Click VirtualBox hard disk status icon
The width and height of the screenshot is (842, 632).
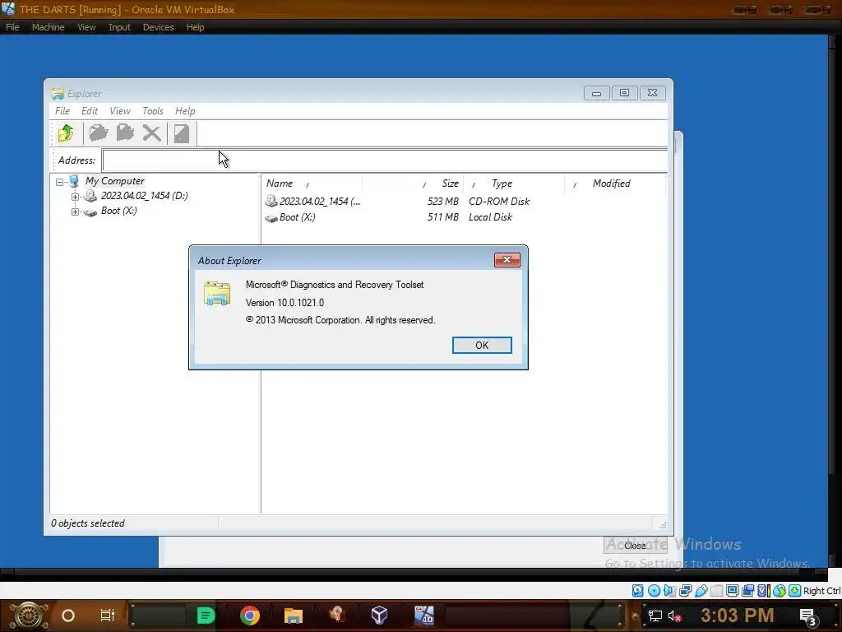(637, 591)
